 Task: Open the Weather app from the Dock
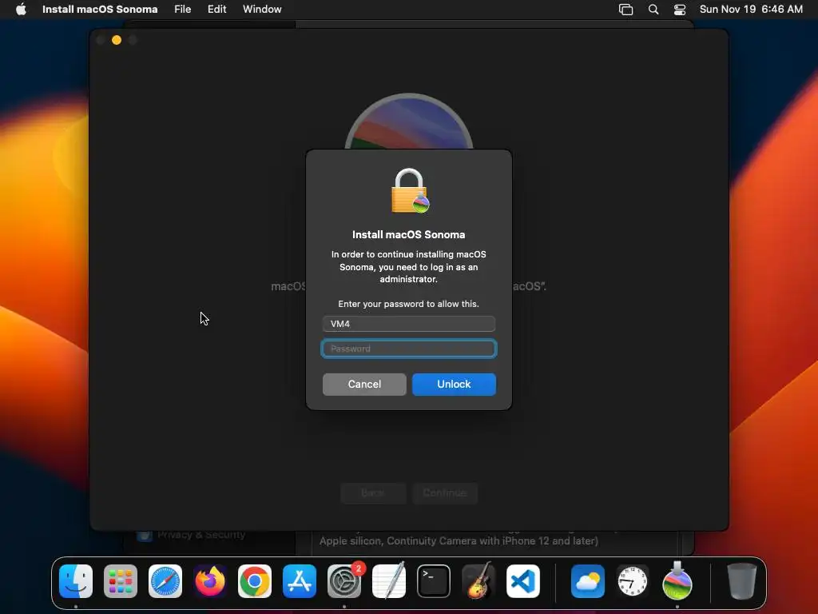point(588,581)
